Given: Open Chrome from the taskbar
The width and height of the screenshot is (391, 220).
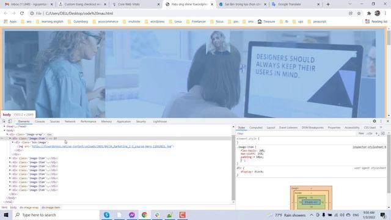Looking at the screenshot, I should coord(144,215).
